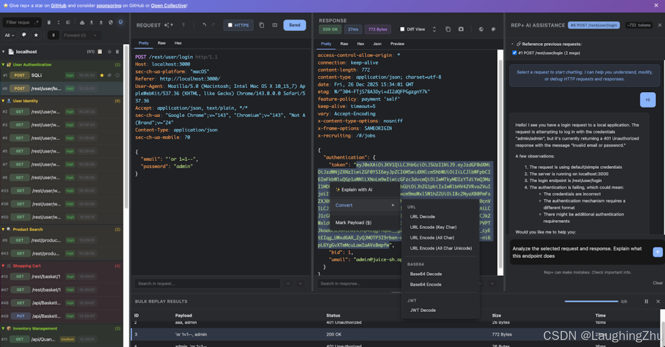This screenshot has width=665, height=347.
Task: Click the intercept pause block button
Action: [53, 35]
